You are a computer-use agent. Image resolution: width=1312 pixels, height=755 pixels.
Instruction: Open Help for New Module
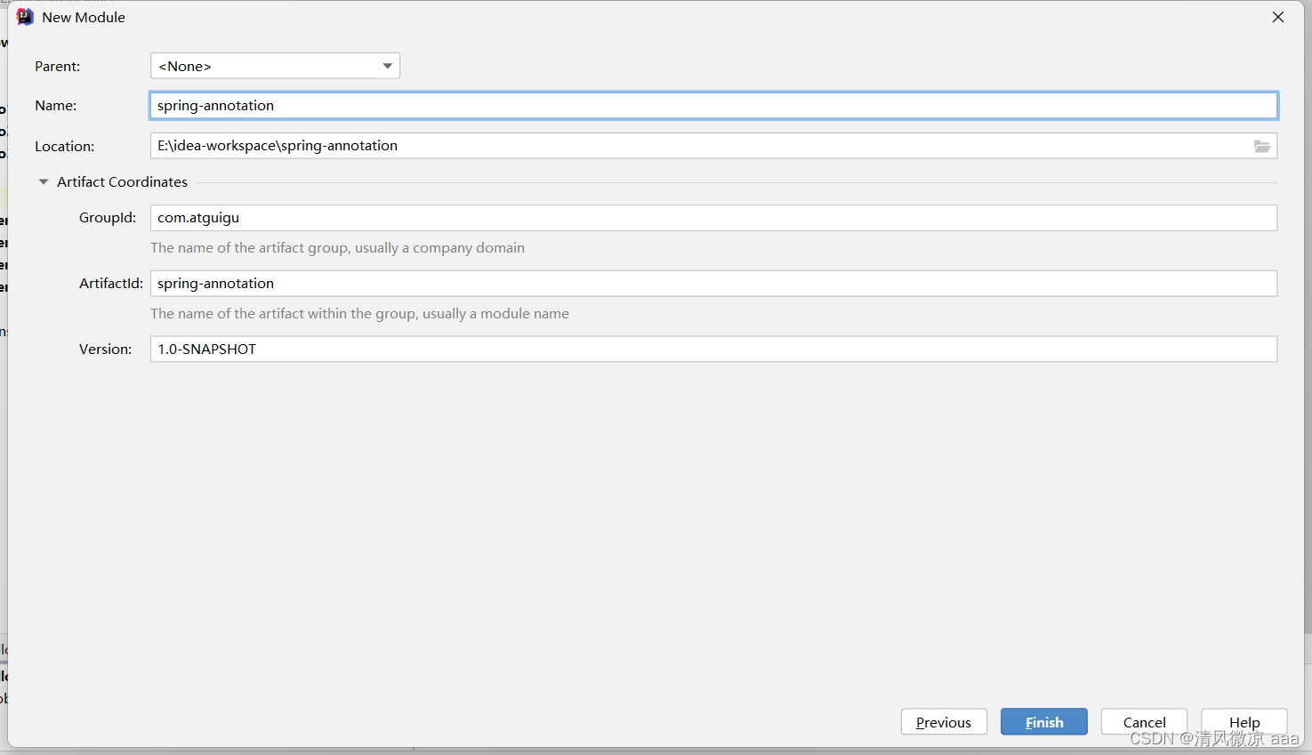click(1244, 722)
